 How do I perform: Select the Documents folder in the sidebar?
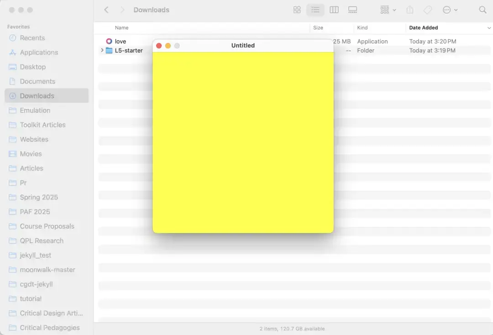pyautogui.click(x=37, y=81)
